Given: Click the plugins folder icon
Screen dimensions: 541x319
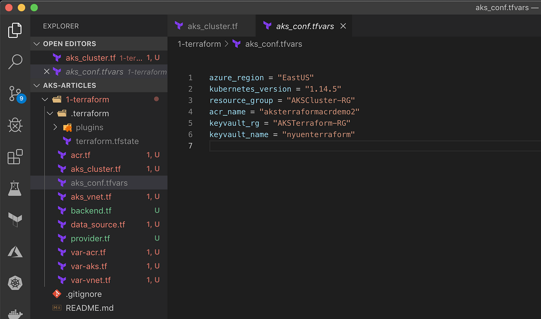Looking at the screenshot, I should pos(67,127).
